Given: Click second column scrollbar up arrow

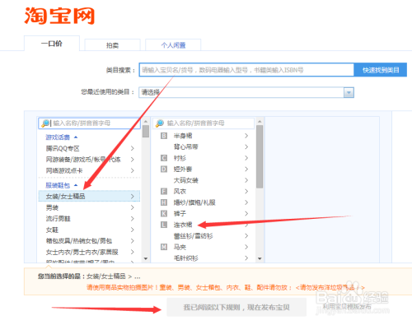Looking at the screenshot, I should 260,121.
